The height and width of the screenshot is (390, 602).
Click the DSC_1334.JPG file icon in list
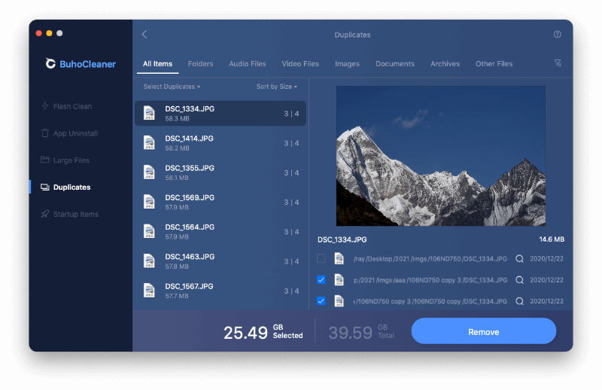pos(149,114)
